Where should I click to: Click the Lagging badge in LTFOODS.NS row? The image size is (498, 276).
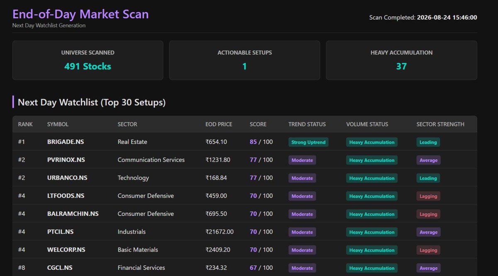[428, 196]
